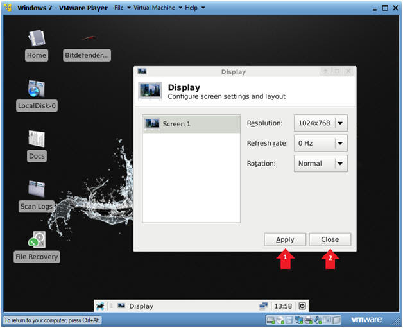Image resolution: width=403 pixels, height=328 pixels.
Task: Click the VMware window corner grip
Action: [396, 321]
